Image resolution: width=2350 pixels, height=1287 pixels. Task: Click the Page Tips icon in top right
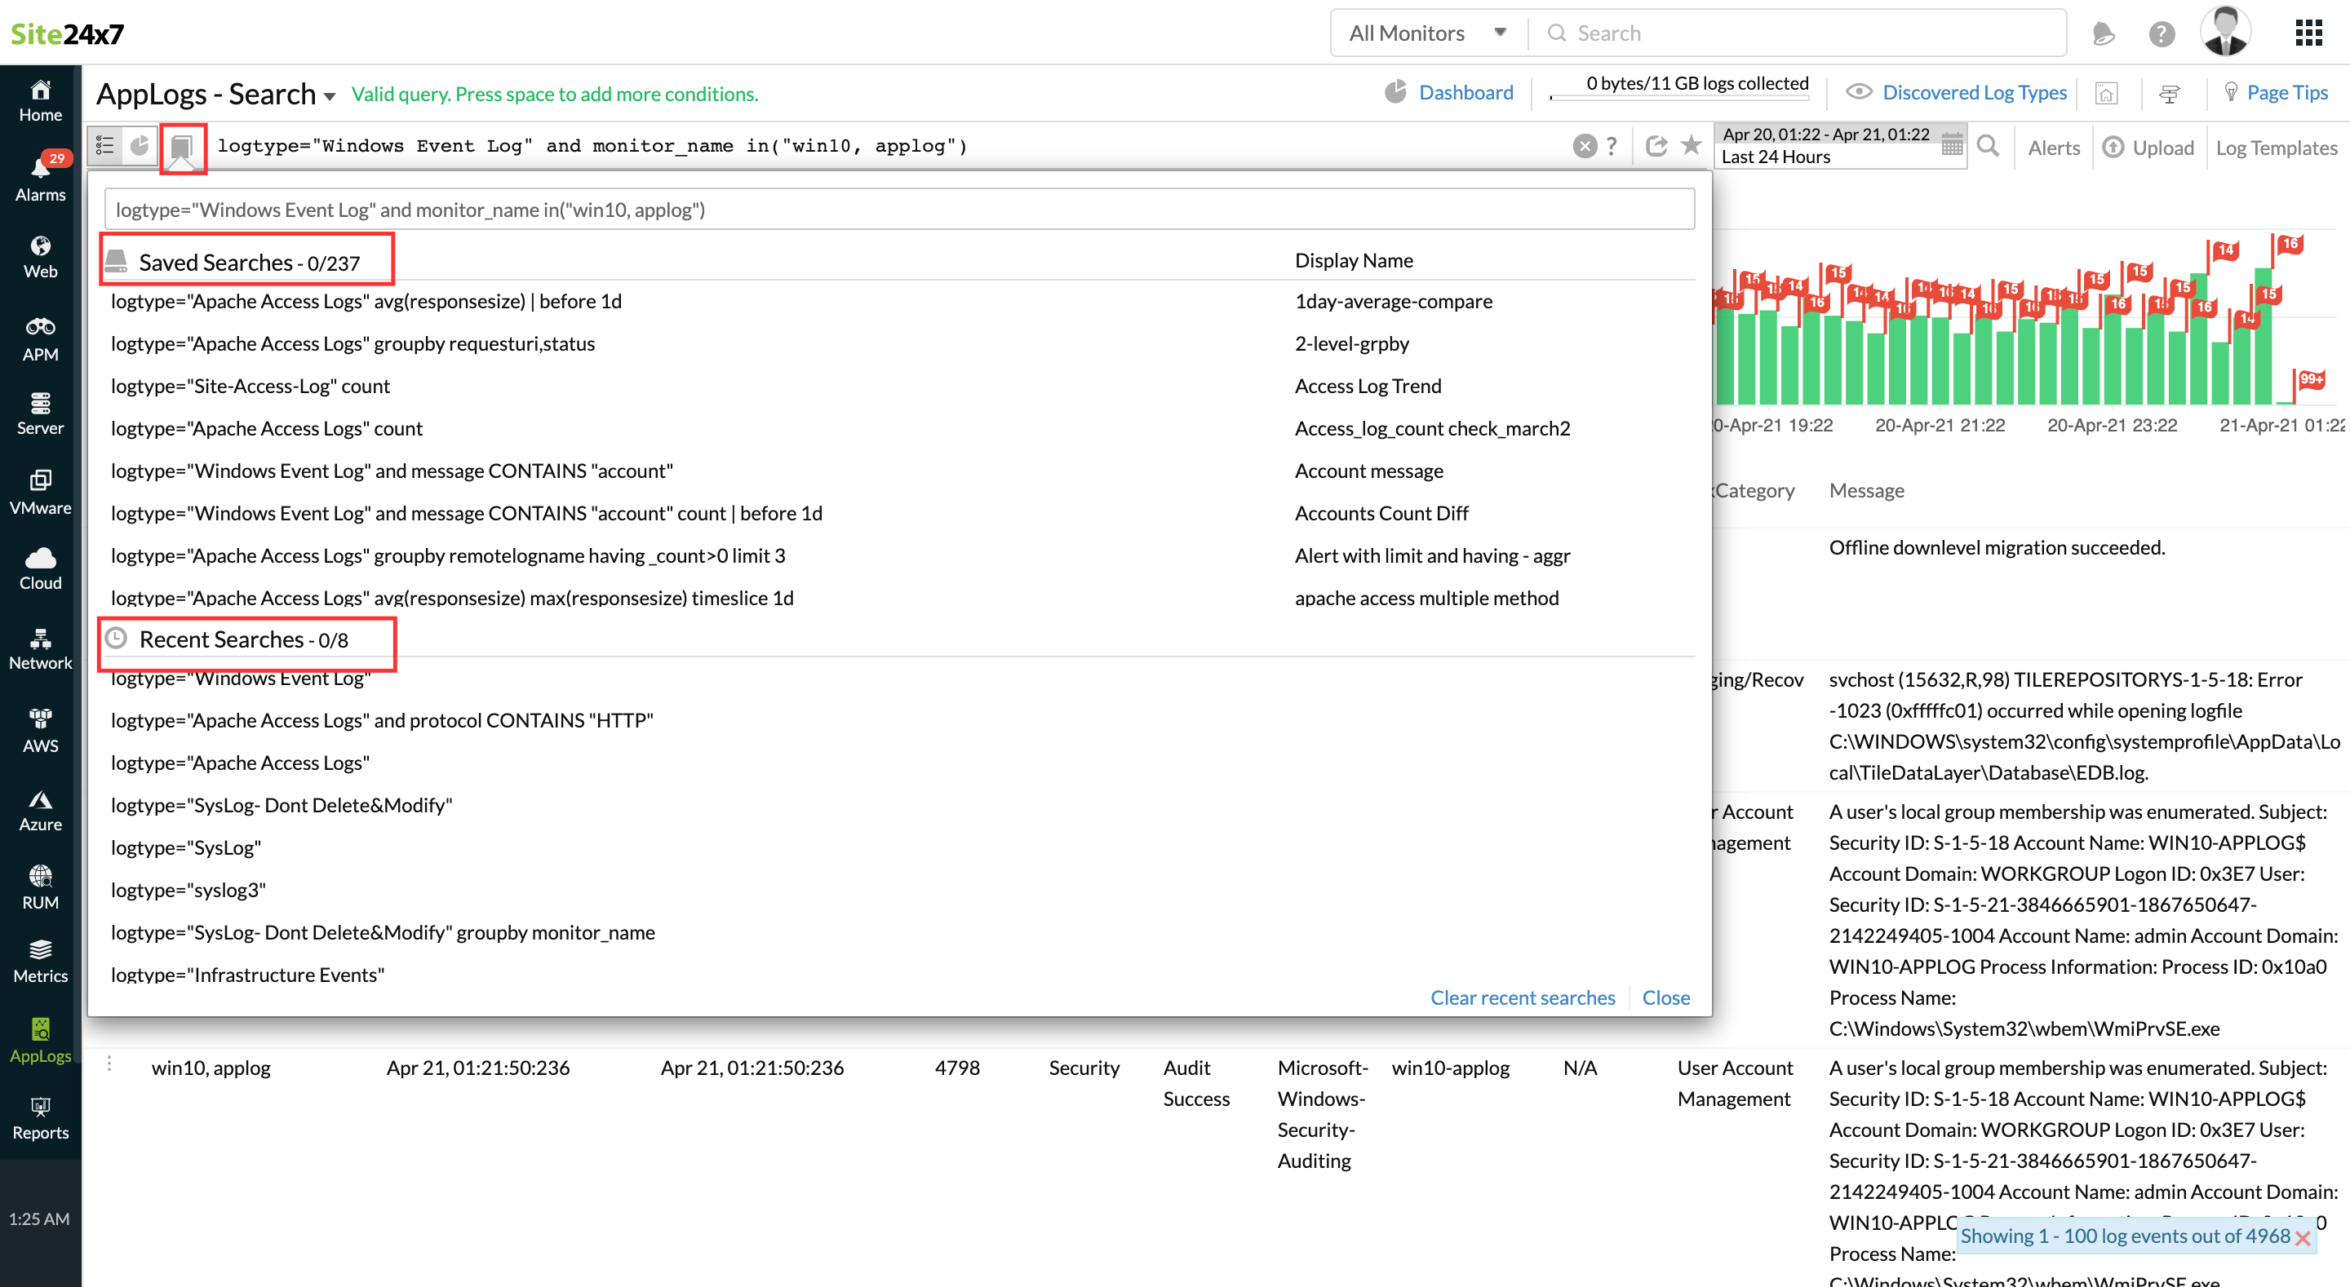coord(2231,92)
